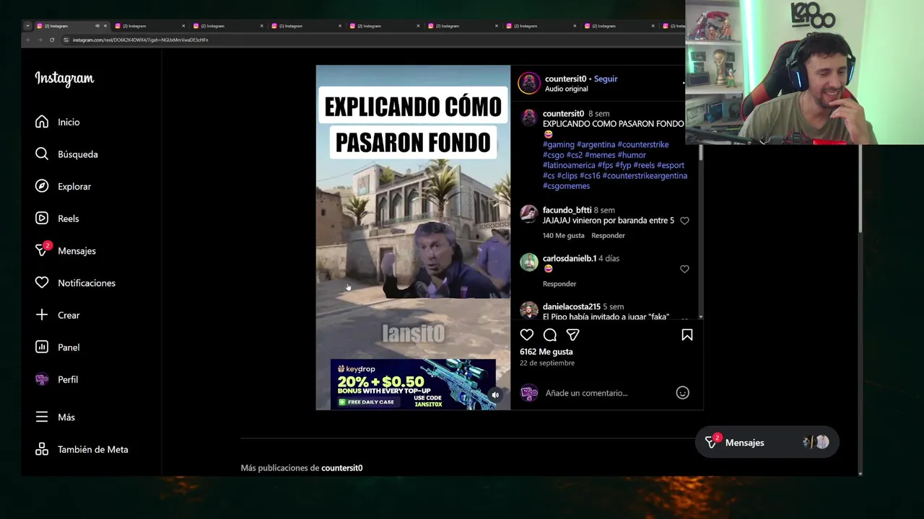Open Panel in the sidebar
Image resolution: width=924 pixels, height=519 pixels.
point(57,347)
